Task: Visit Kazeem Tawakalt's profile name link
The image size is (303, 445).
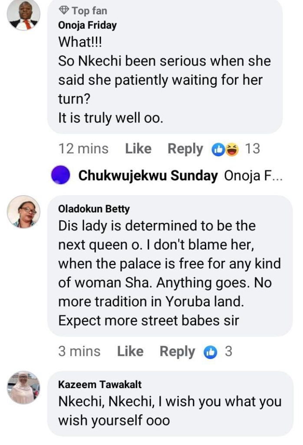Action: click(x=100, y=385)
